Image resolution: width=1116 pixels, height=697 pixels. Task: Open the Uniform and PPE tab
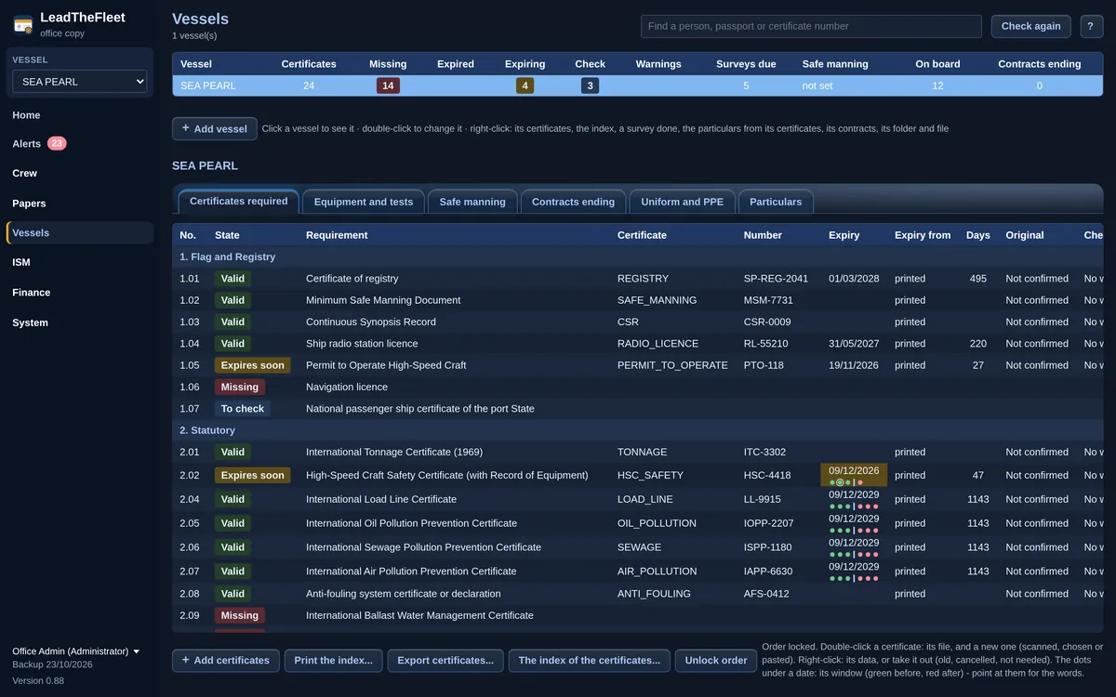click(x=683, y=202)
